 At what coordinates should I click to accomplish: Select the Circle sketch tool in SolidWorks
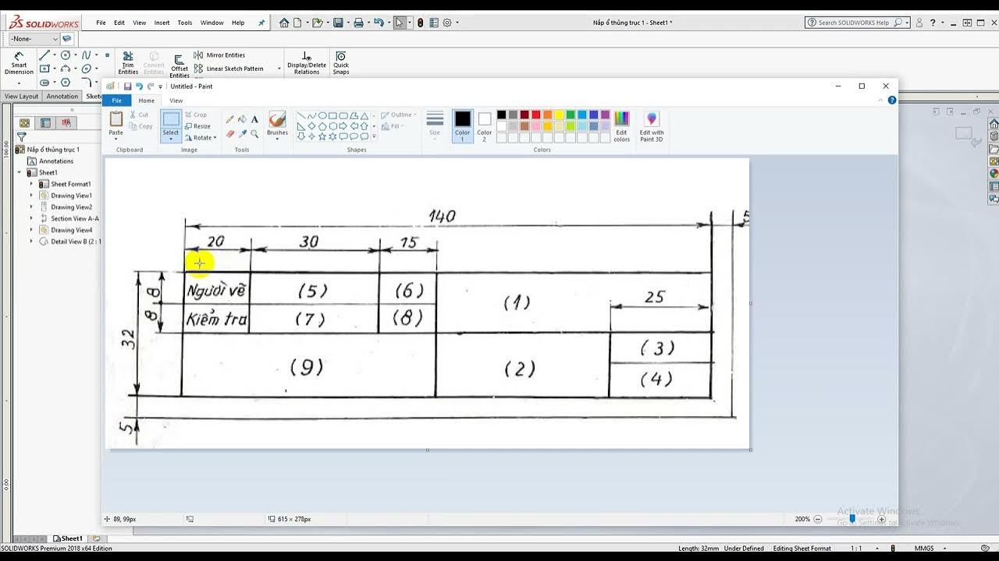pos(66,55)
